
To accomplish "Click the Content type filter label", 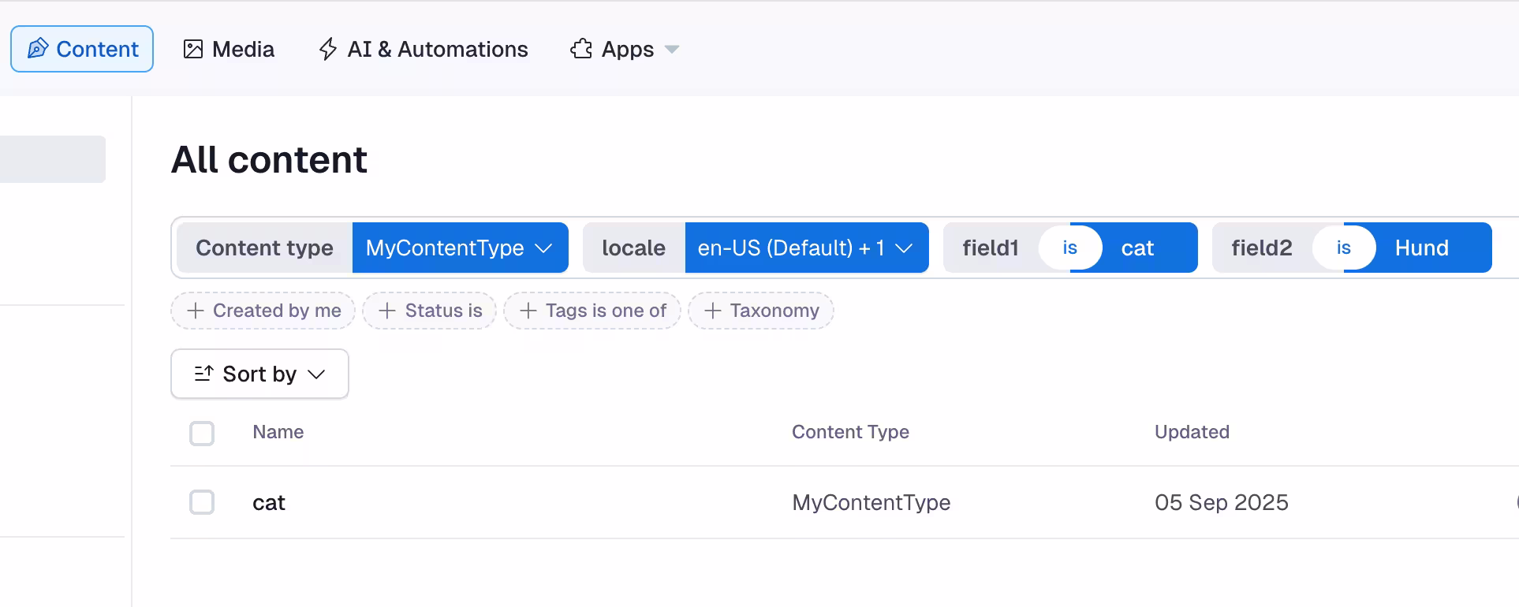I will click(264, 248).
